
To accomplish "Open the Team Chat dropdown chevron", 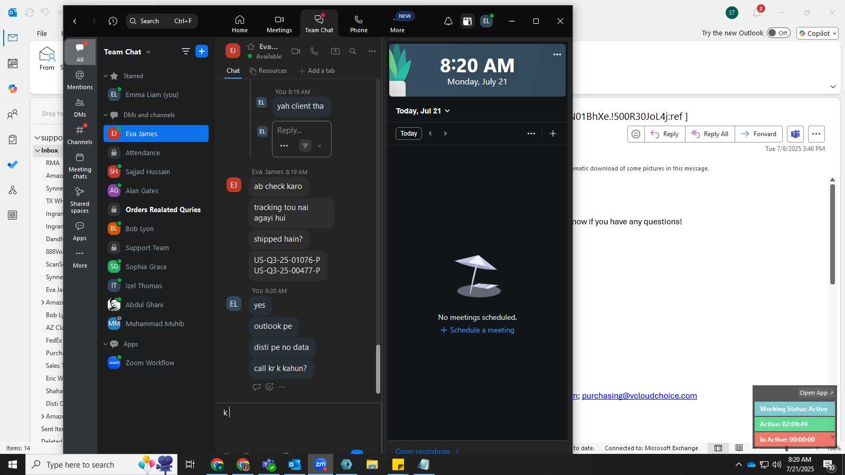I will tap(148, 52).
